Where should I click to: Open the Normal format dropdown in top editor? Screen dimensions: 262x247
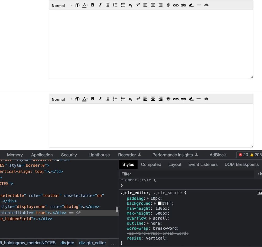pos(62,6)
